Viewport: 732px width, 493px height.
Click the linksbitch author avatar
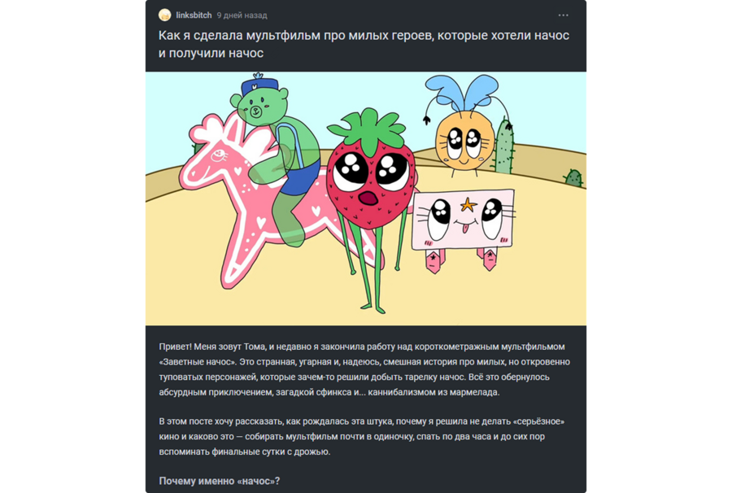(164, 15)
